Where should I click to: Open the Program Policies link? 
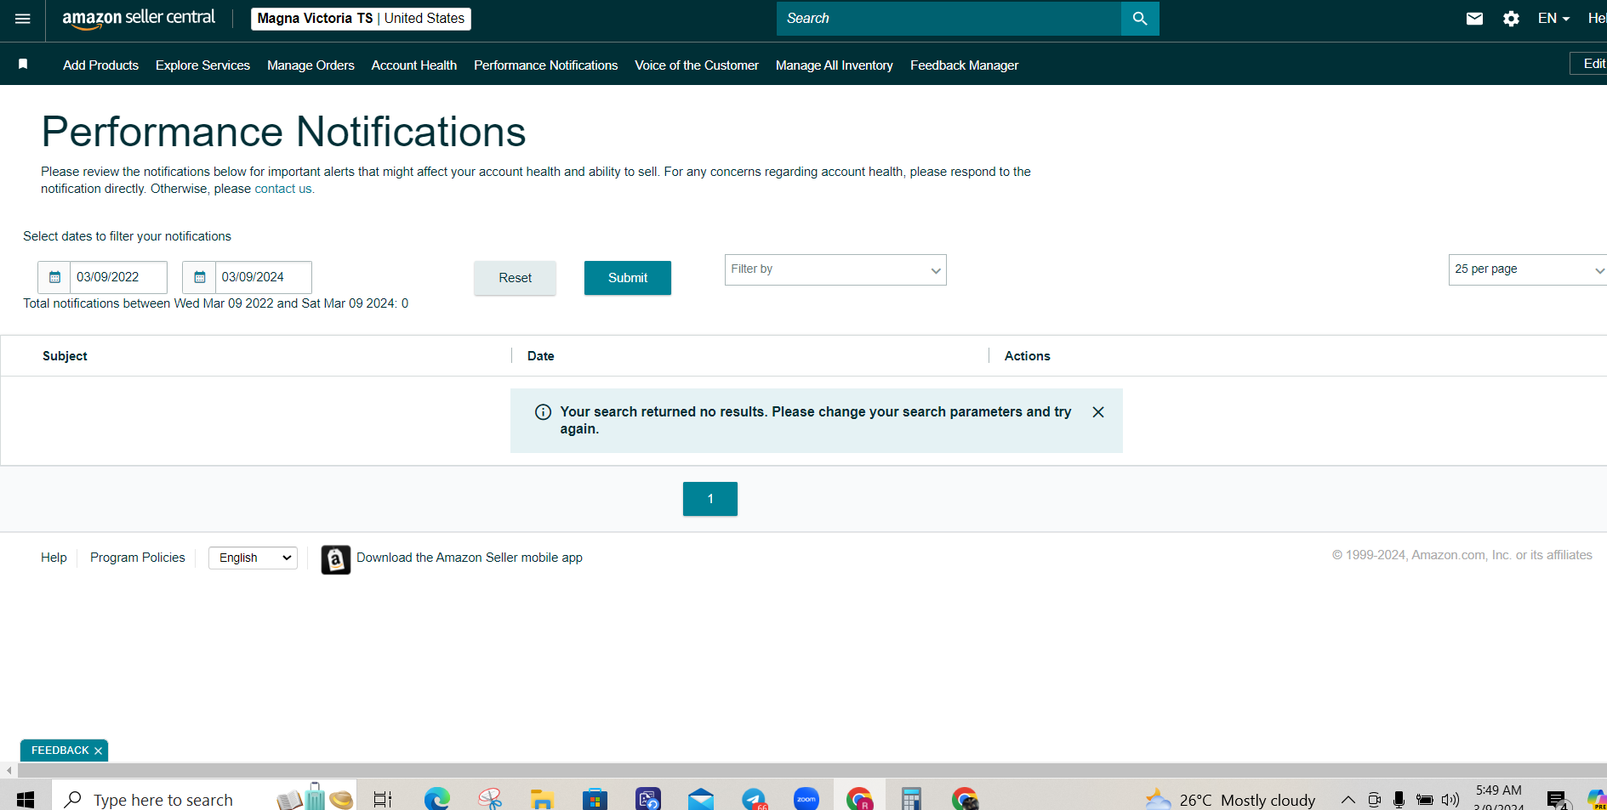point(138,558)
